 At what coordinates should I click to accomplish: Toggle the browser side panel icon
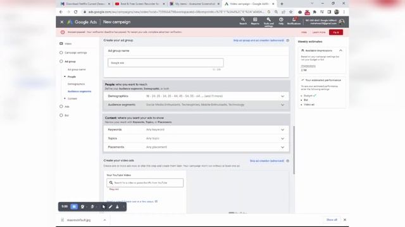[x=329, y=12]
